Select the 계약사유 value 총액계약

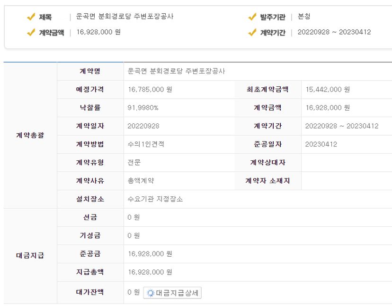coord(141,181)
